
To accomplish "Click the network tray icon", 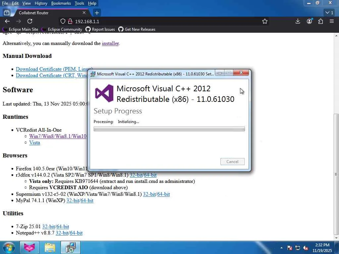I will click(298, 248).
